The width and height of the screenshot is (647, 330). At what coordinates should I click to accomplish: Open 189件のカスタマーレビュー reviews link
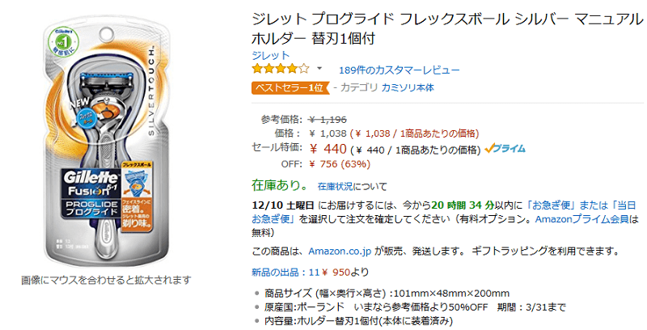(388, 70)
